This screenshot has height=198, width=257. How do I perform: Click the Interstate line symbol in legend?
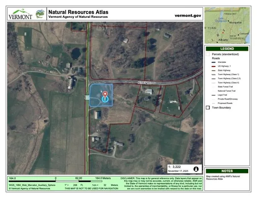214,62
